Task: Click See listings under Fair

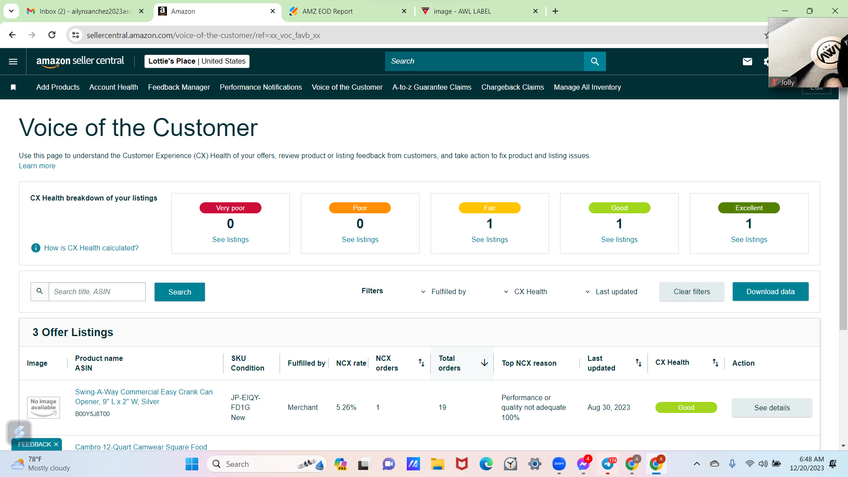Action: tap(490, 240)
